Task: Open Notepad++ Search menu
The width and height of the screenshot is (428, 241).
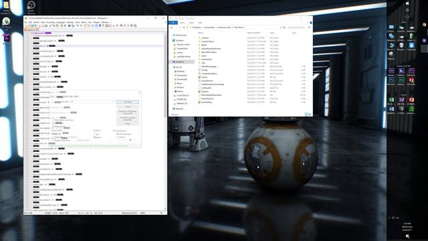Action: 36,22
